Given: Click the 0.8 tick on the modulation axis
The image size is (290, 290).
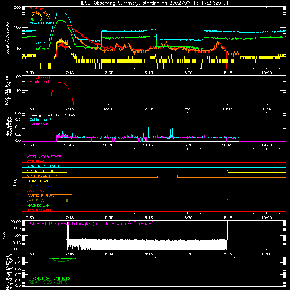Looking at the screenshot, I should (x=18, y=113).
